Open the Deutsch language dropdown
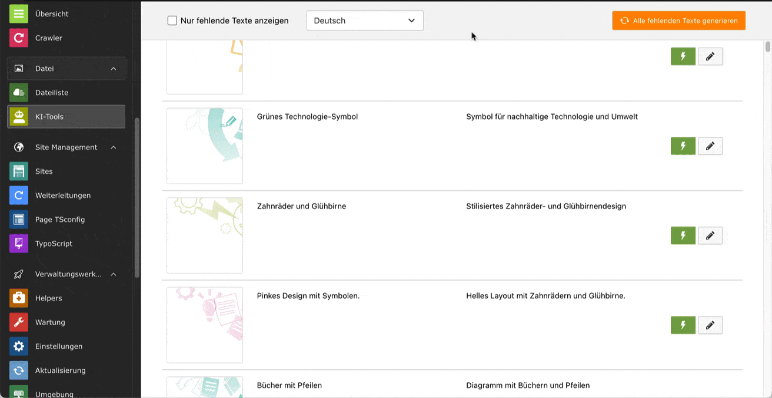The height and width of the screenshot is (398, 772). pyautogui.click(x=365, y=21)
